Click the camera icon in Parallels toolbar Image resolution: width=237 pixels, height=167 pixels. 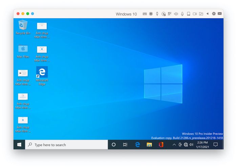coord(195,14)
